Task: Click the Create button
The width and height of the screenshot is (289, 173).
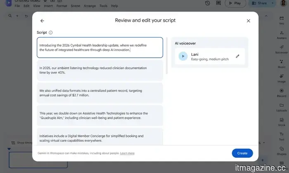Action: [x=242, y=153]
